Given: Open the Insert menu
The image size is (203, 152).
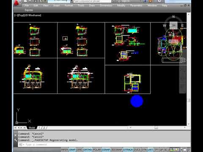Looking at the screenshot, I should click(x=56, y=5).
